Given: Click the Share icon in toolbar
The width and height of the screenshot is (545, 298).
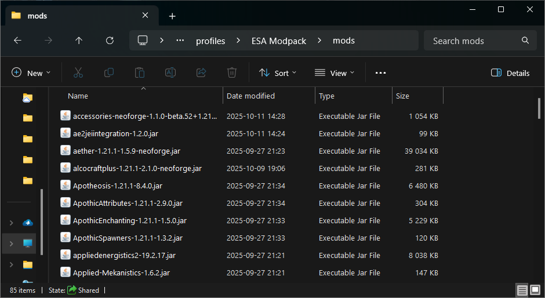Looking at the screenshot, I should 201,72.
